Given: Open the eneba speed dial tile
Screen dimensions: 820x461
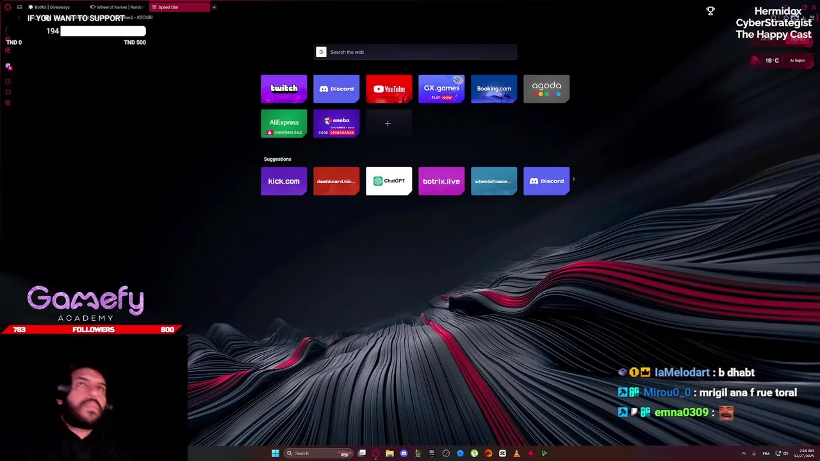Looking at the screenshot, I should coord(336,124).
